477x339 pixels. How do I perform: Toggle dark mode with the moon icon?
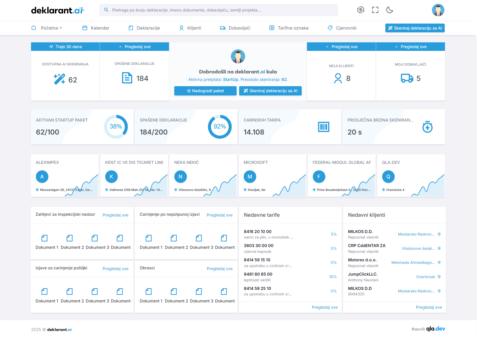(389, 10)
